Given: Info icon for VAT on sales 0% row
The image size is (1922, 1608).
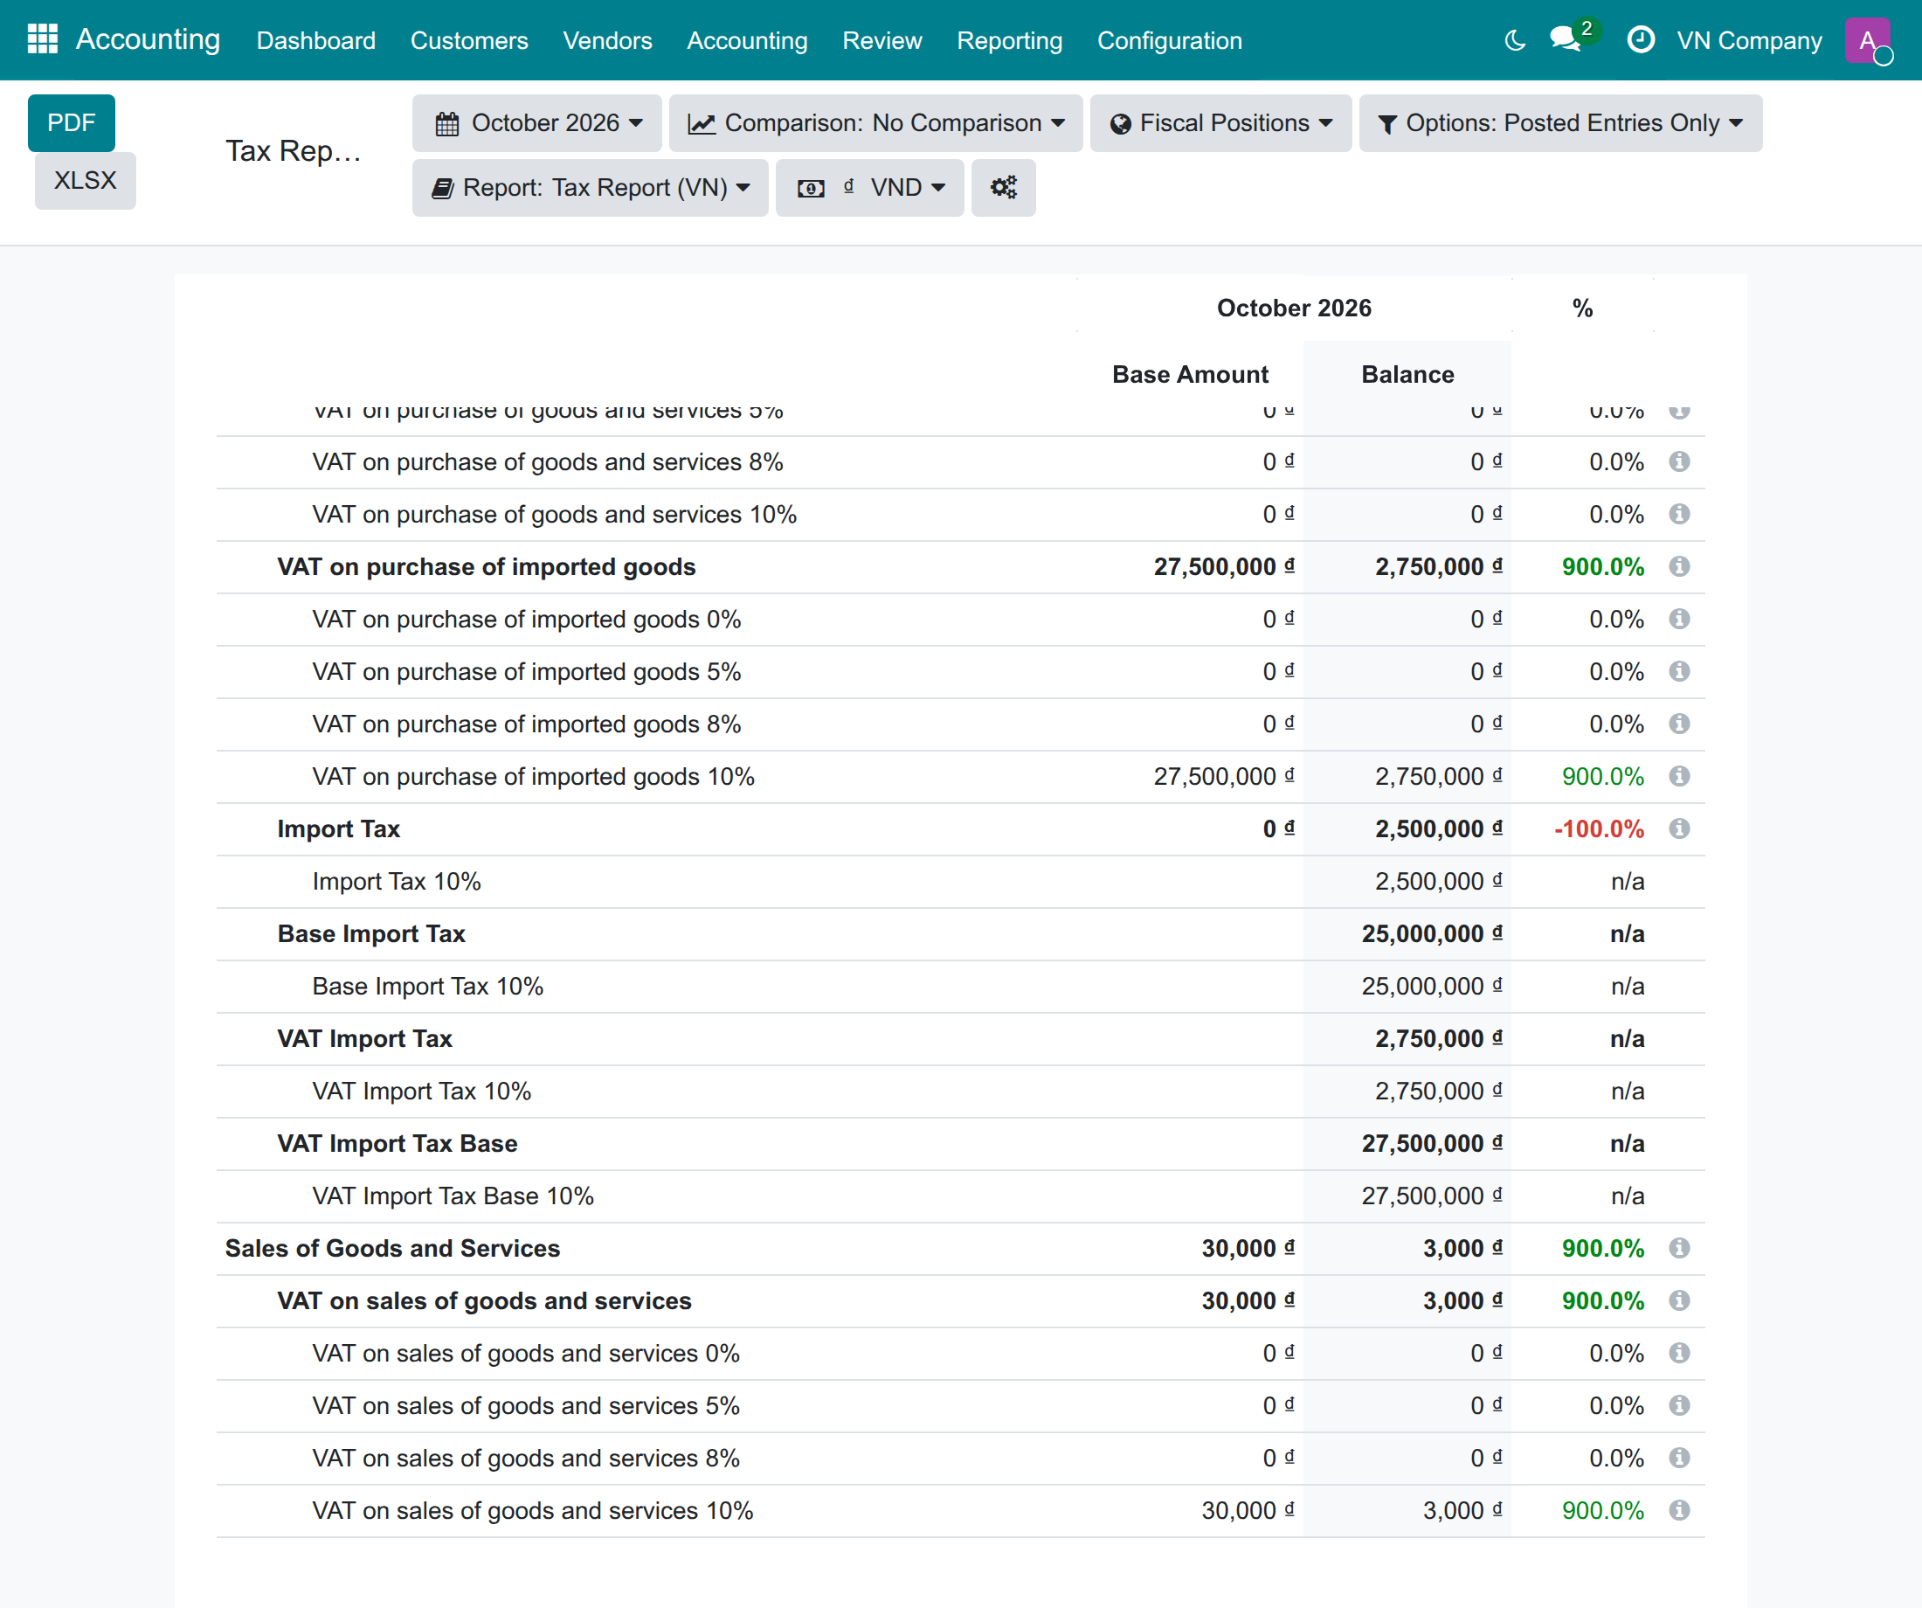Looking at the screenshot, I should pyautogui.click(x=1678, y=1353).
